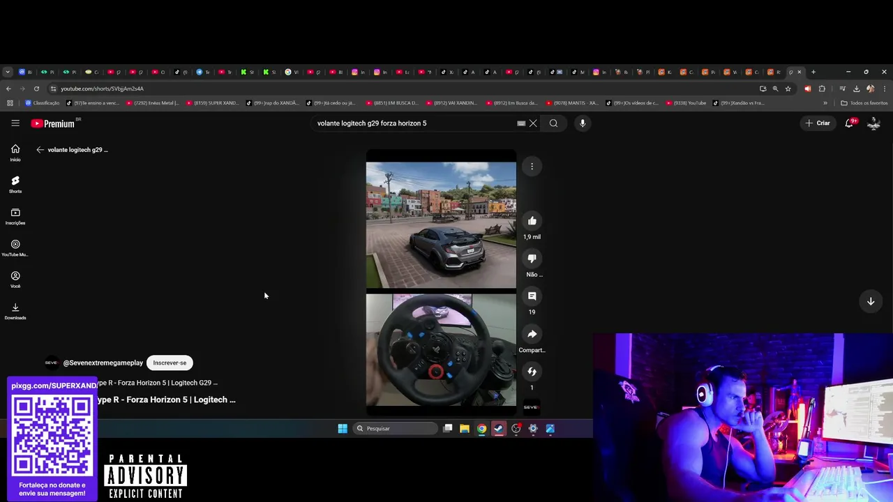This screenshot has width=893, height=502.
Task: Open the 'Todos os favoritos' folder
Action: [864, 103]
